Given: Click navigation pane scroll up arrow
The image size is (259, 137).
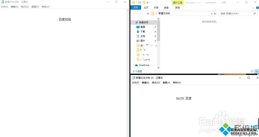Looking at the screenshot, I should (x=158, y=19).
